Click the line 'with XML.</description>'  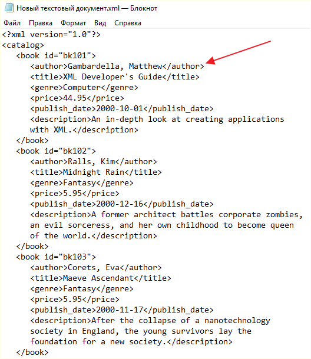[x=84, y=130]
